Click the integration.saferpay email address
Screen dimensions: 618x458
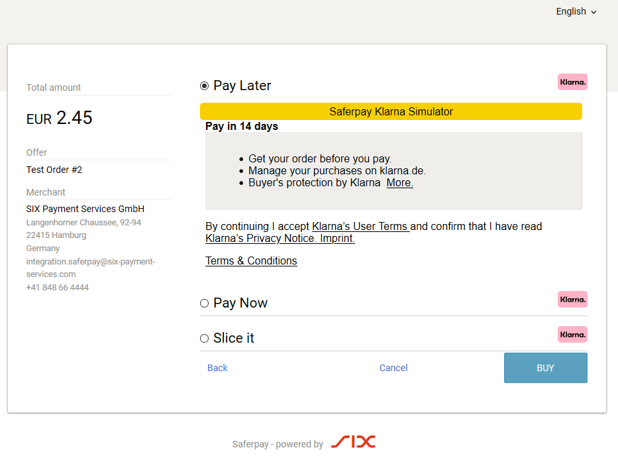[91, 268]
